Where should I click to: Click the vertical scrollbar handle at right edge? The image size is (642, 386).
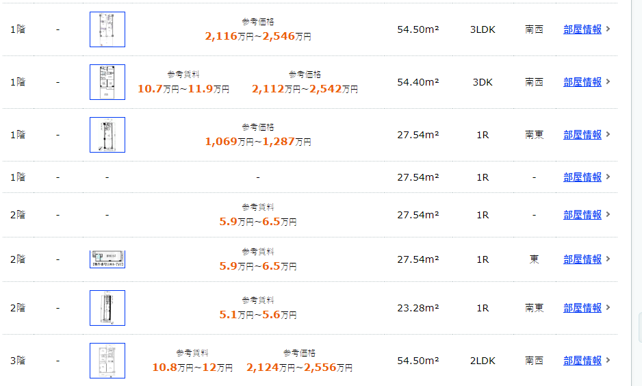(640, 327)
